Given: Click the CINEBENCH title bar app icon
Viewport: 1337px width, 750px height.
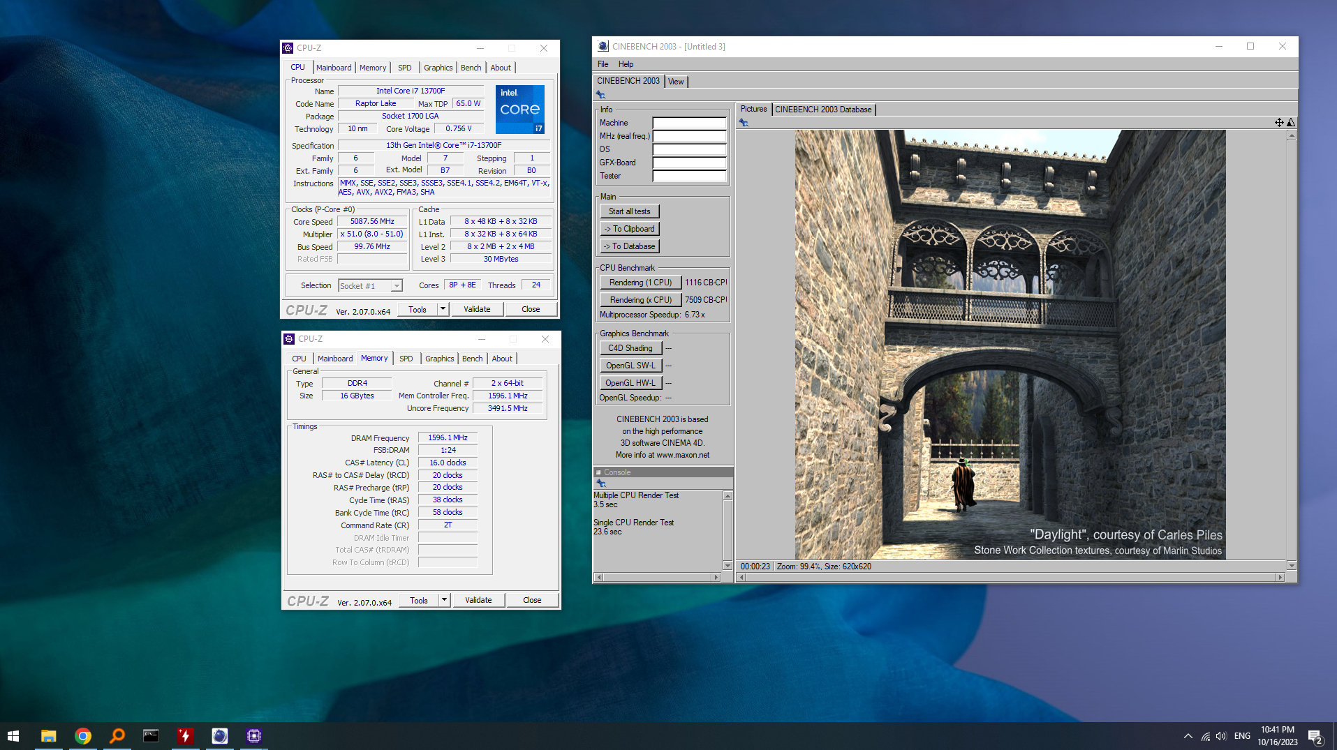Looking at the screenshot, I should 603,47.
